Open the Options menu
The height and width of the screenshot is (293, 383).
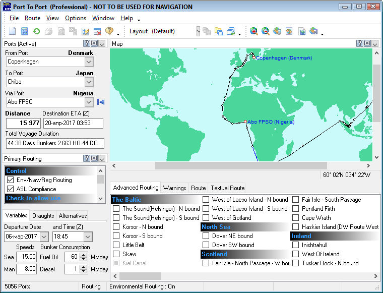pyautogui.click(x=76, y=18)
